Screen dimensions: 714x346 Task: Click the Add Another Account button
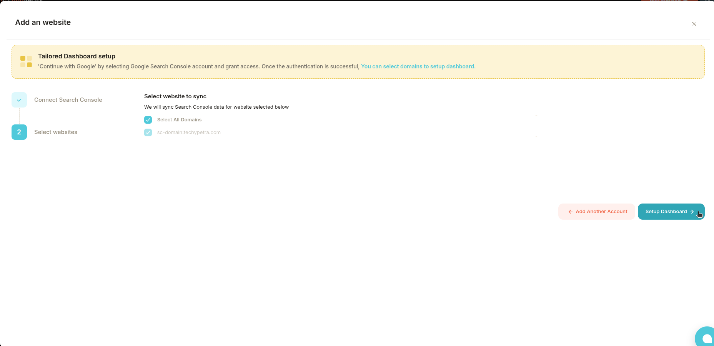click(596, 212)
